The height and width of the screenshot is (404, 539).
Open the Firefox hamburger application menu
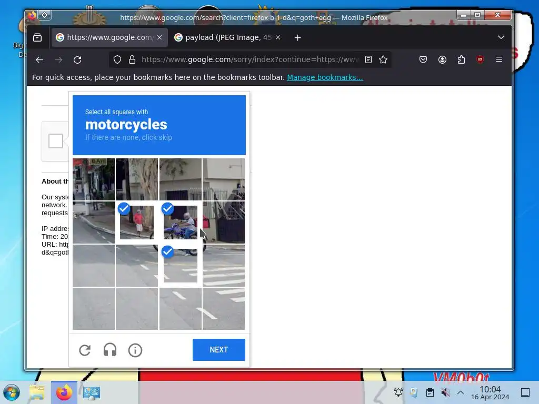(x=499, y=59)
